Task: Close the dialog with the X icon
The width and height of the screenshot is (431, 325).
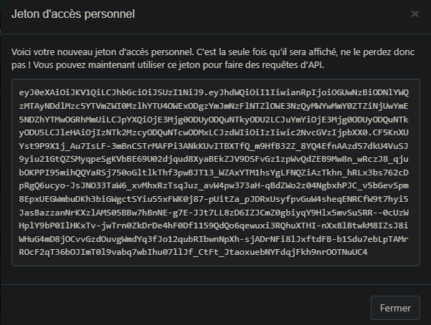Action: tap(415, 14)
